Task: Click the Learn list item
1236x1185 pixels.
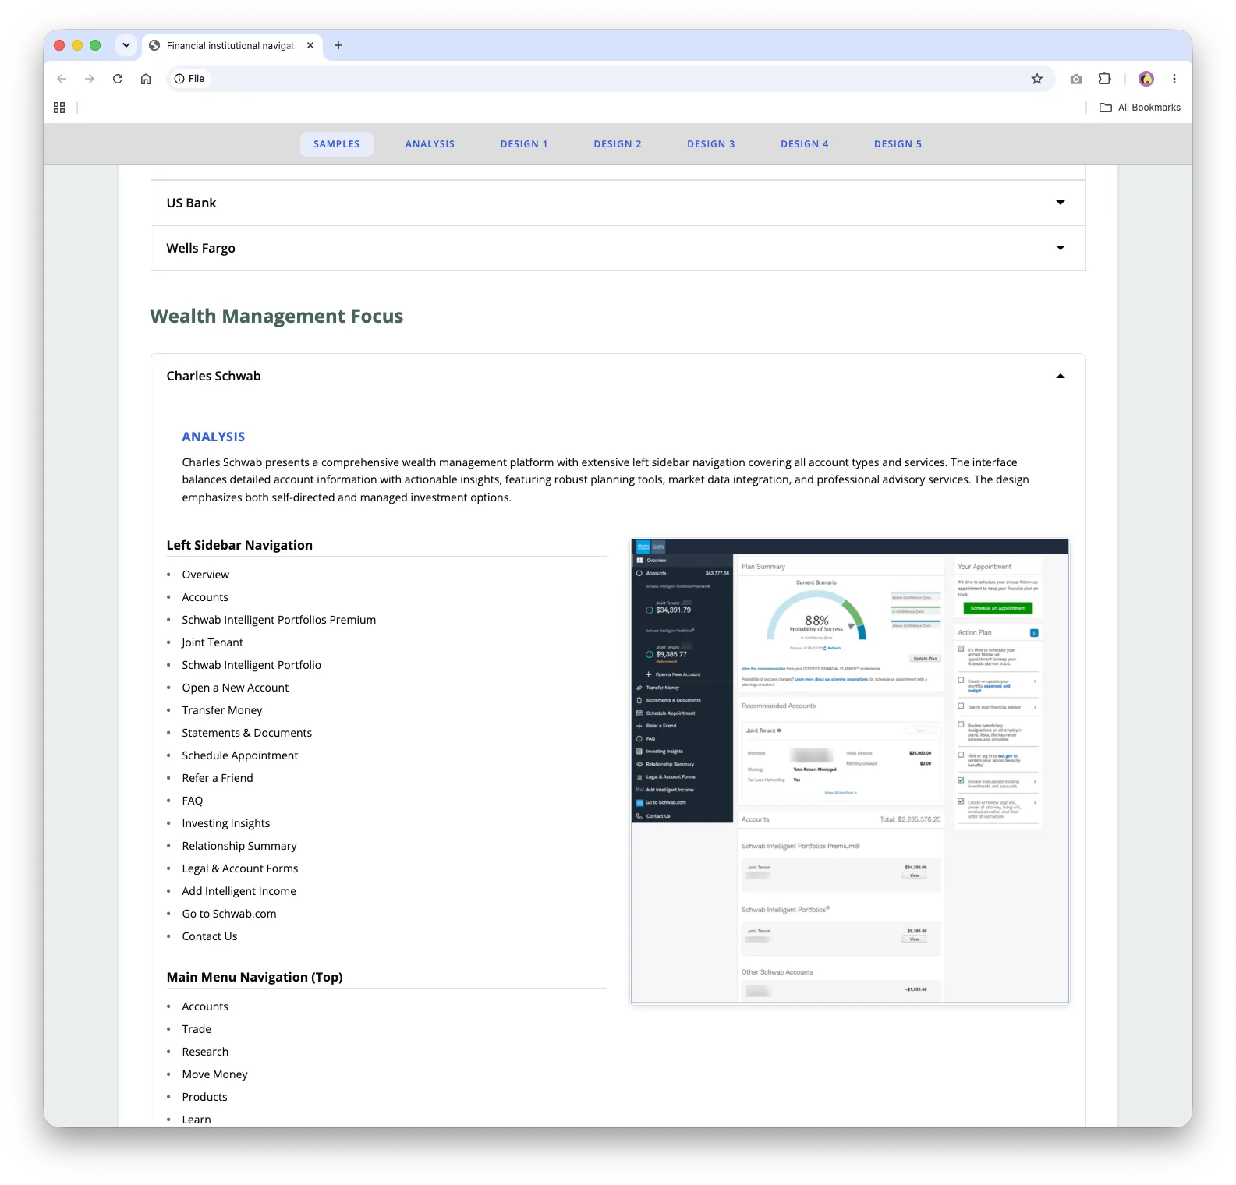Action: pos(197,1120)
